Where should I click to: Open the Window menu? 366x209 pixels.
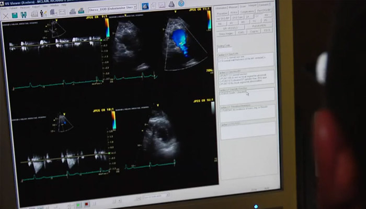point(54,6)
